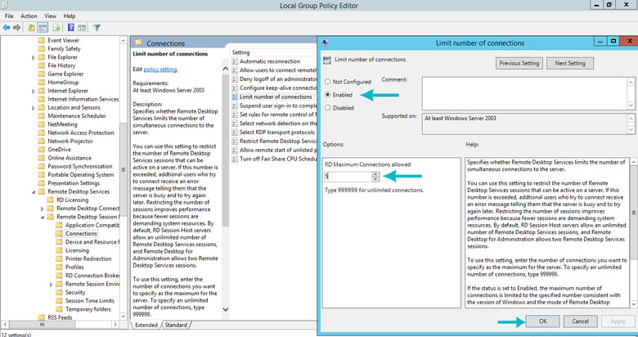Click the console tree vertical scrollbar thumb
The height and width of the screenshot is (337, 638).
click(124, 169)
